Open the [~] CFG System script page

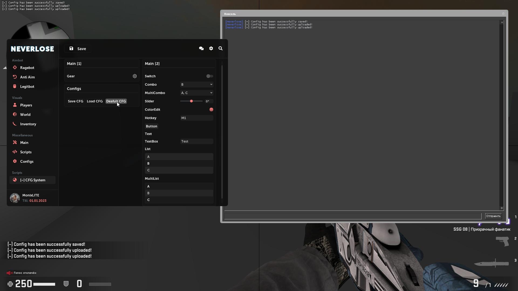click(x=32, y=180)
